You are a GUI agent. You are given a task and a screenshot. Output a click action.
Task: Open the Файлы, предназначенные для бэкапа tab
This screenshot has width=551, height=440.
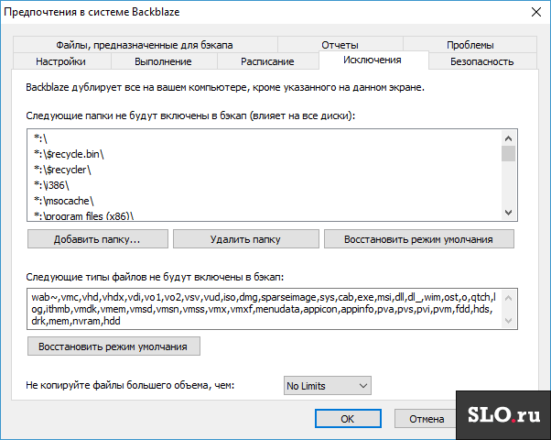click(145, 45)
